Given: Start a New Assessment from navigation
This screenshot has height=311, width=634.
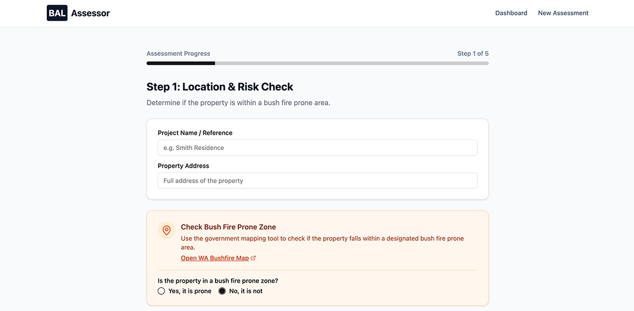Looking at the screenshot, I should 563,13.
